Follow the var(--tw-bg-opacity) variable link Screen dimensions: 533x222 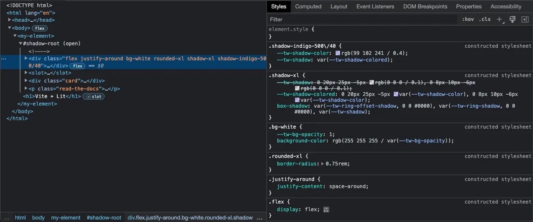(x=423, y=141)
